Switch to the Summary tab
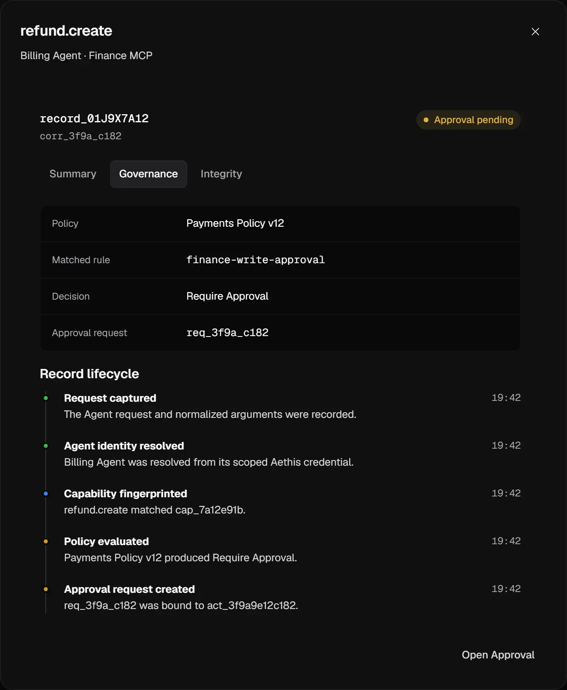Viewport: 567px width, 690px height. tap(73, 174)
